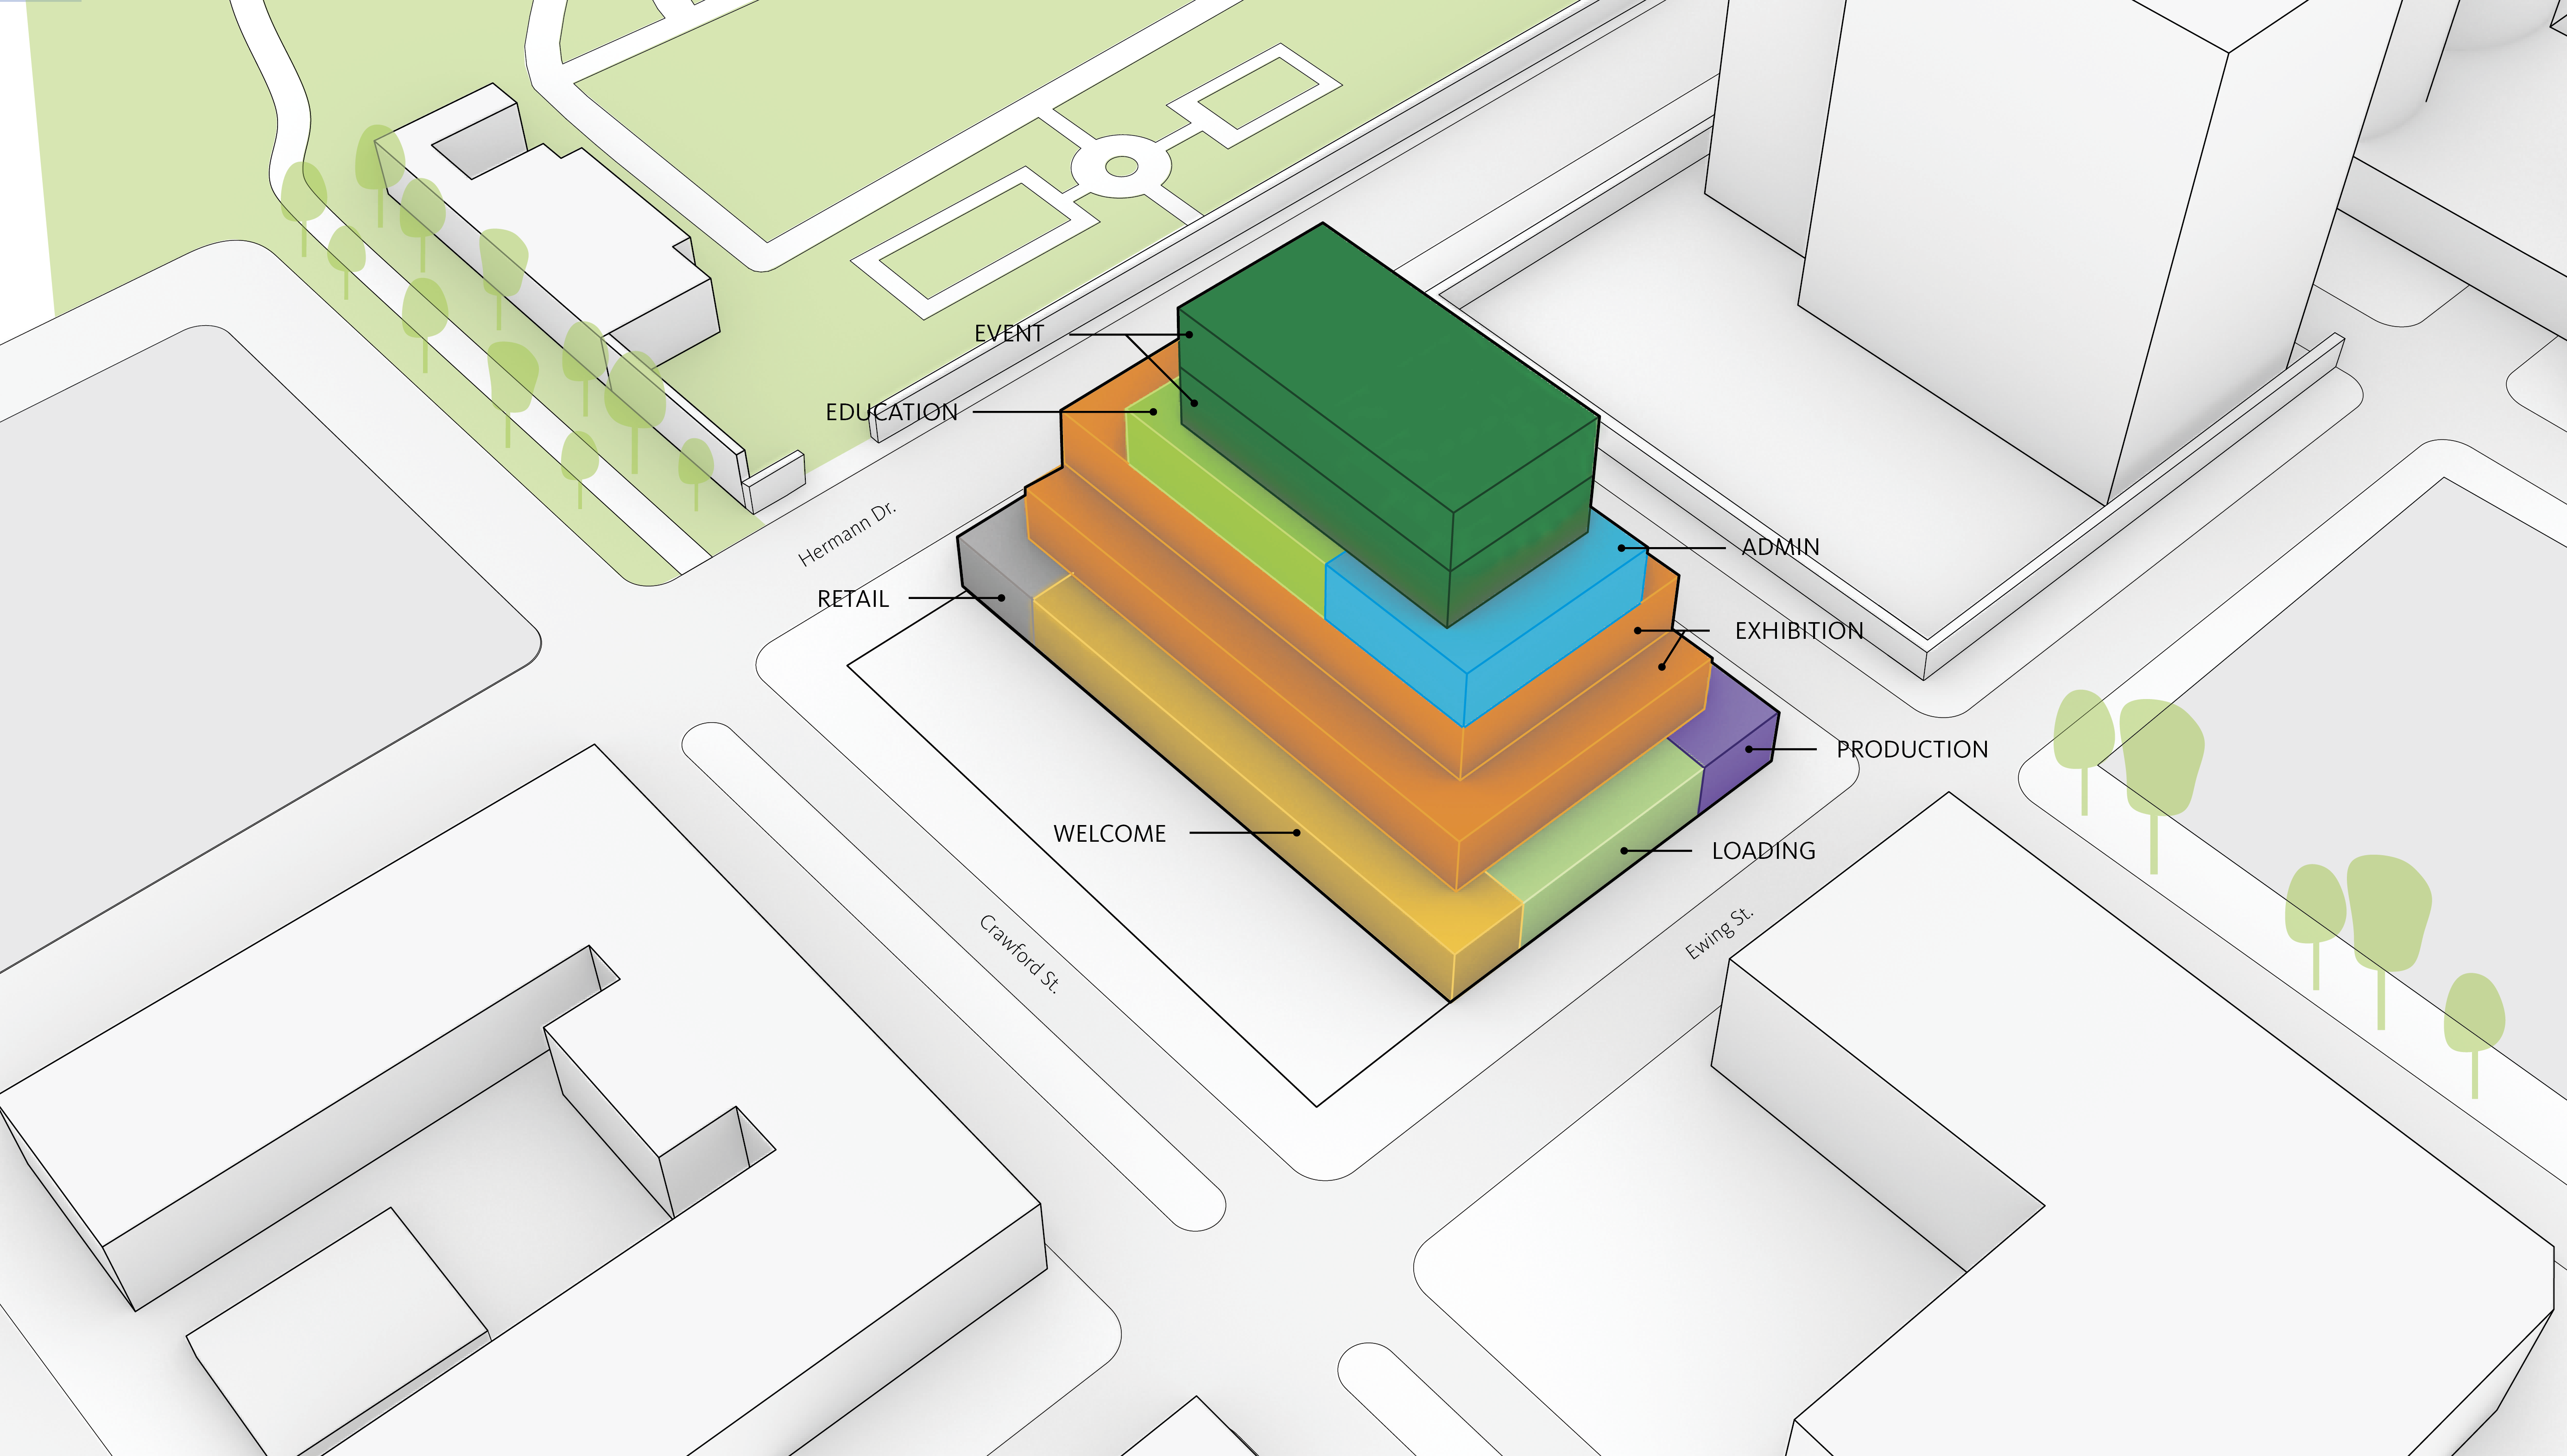This screenshot has height=1456, width=2567.
Task: Select the RETAIL label
Action: (852, 599)
